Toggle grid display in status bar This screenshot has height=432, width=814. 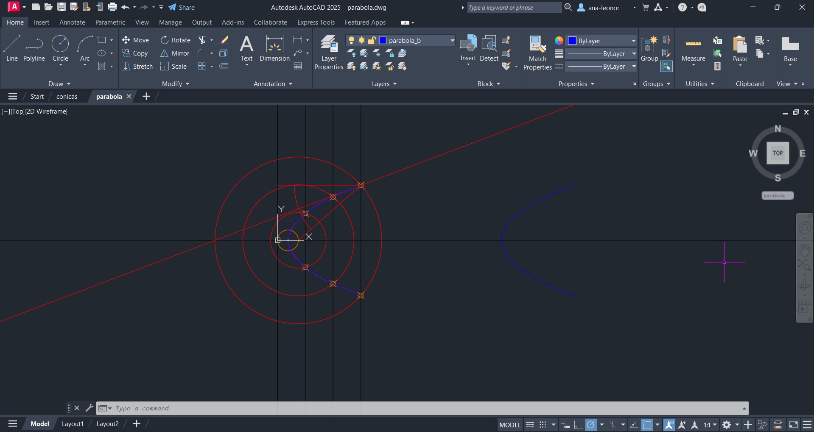pos(530,424)
